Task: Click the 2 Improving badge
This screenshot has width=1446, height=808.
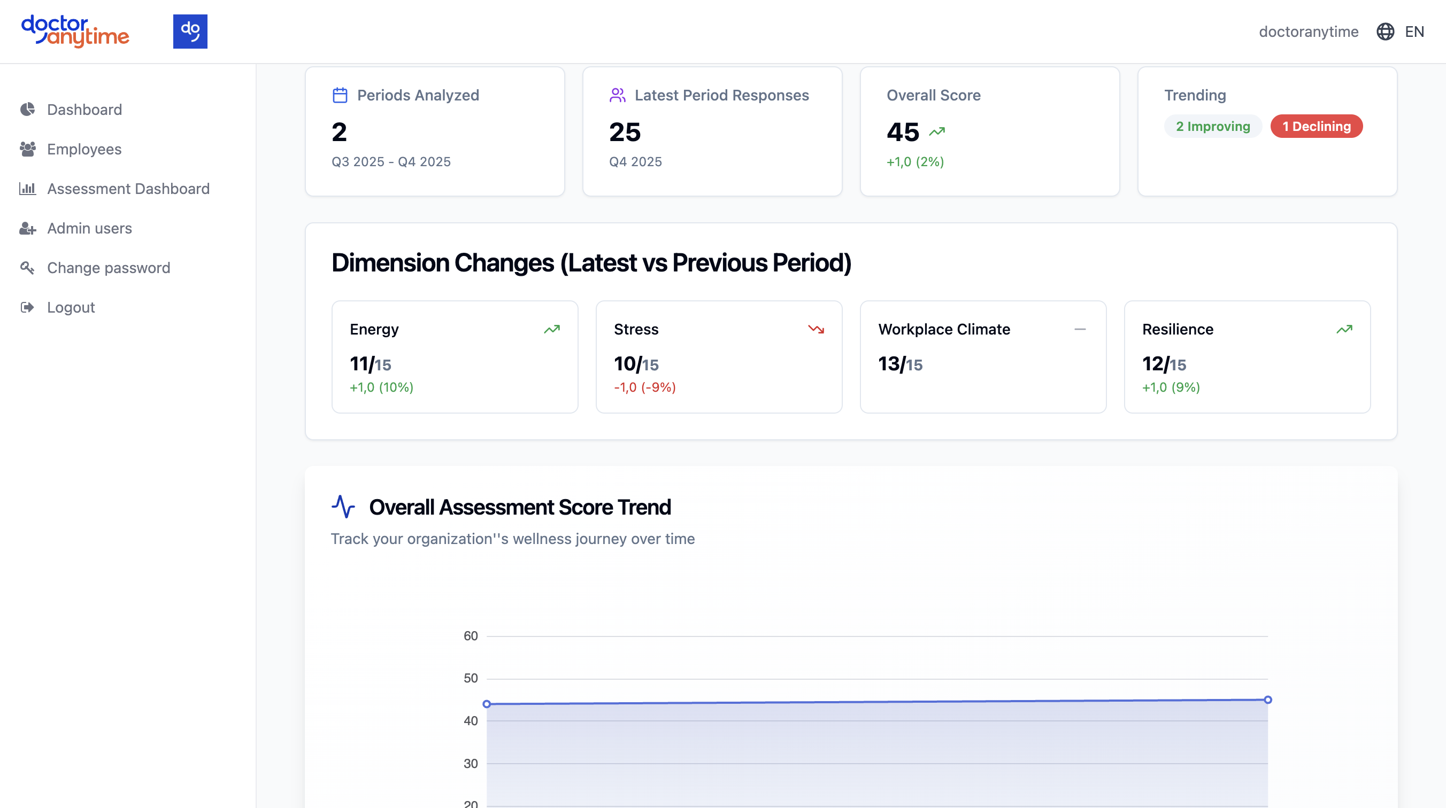Action: (1212, 126)
